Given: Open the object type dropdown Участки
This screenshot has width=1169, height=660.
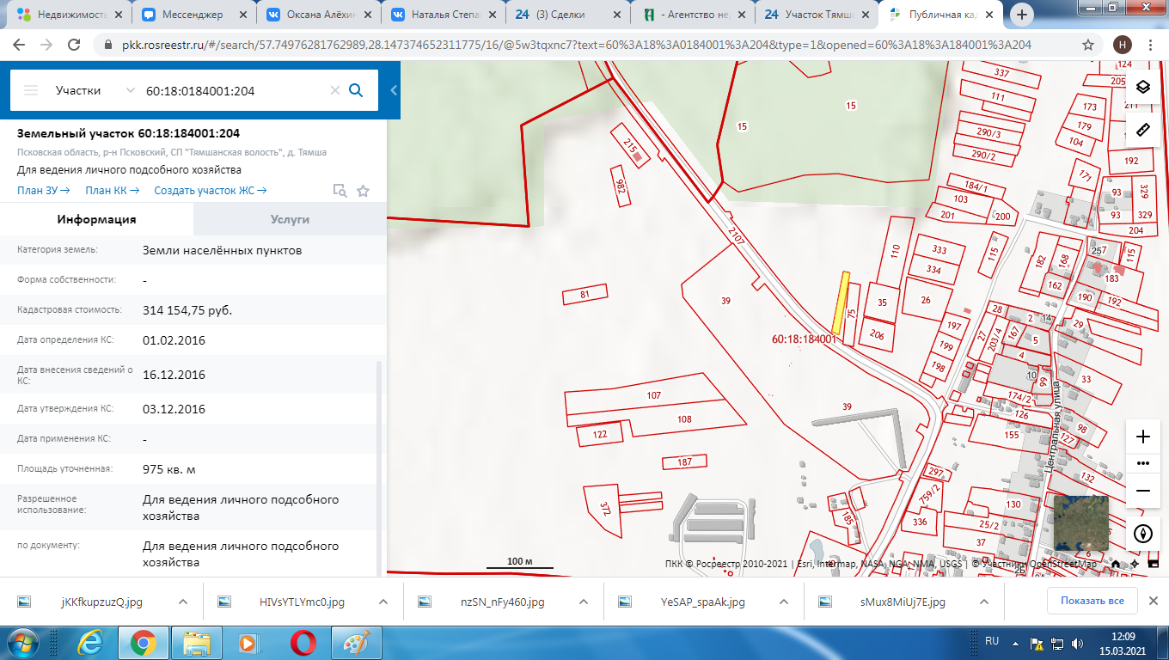Looking at the screenshot, I should tap(95, 90).
